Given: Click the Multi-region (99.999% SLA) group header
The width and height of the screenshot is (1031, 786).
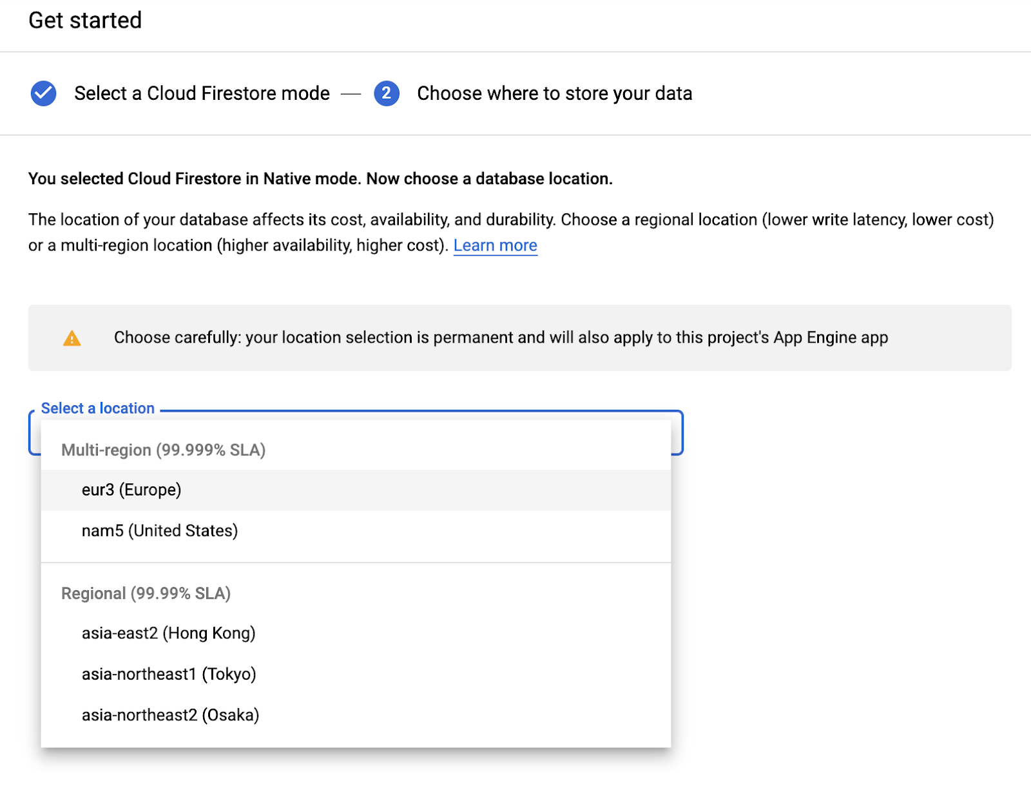Looking at the screenshot, I should 163,450.
